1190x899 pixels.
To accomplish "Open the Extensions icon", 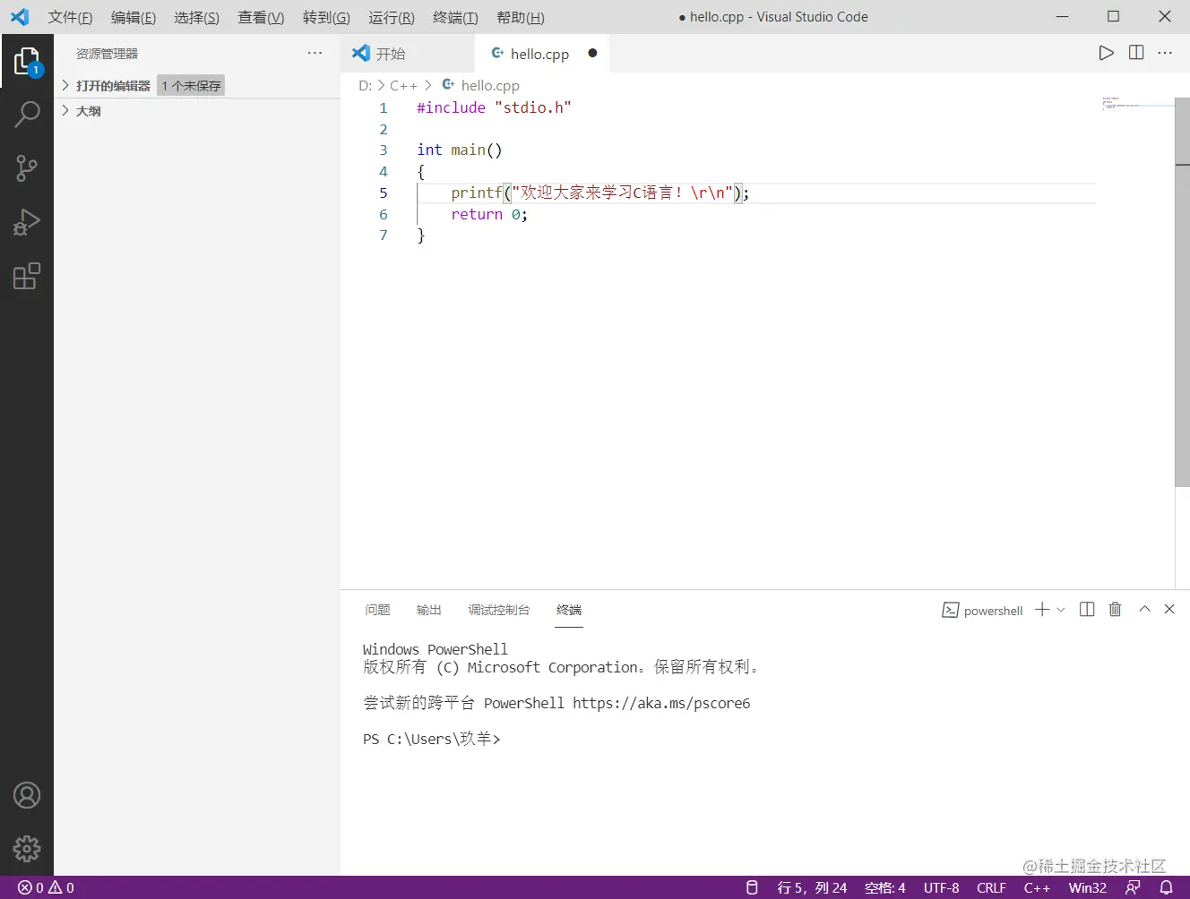I will [27, 276].
